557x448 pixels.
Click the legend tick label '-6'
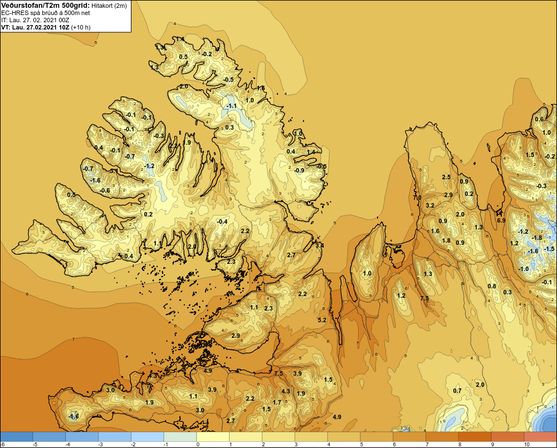coord(2,445)
